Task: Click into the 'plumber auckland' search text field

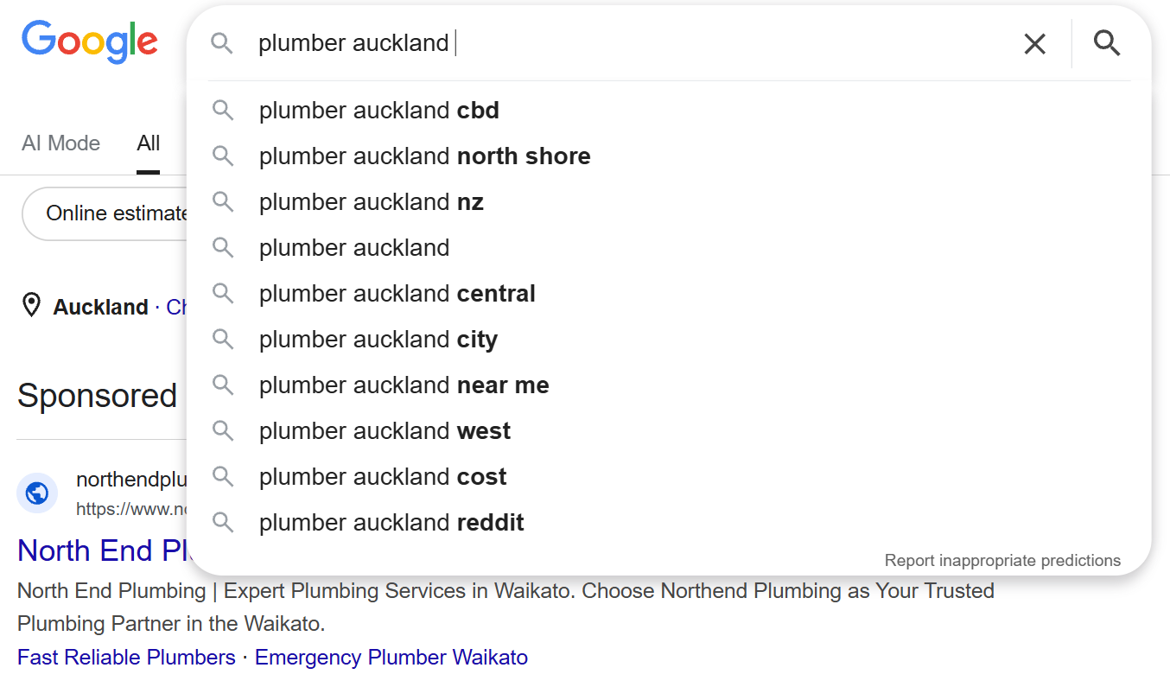Action: point(631,43)
